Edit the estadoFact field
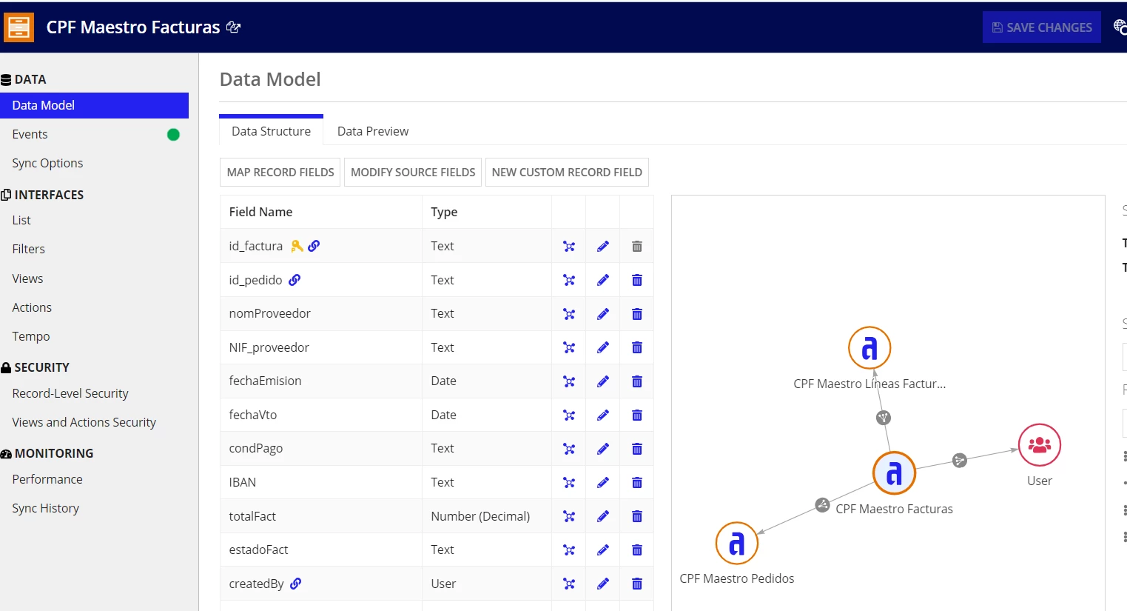The width and height of the screenshot is (1127, 611). click(x=603, y=550)
